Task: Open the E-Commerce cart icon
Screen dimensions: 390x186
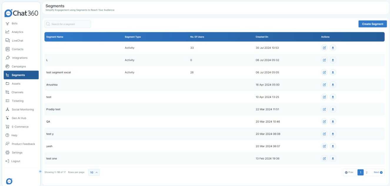Action: click(x=7, y=126)
